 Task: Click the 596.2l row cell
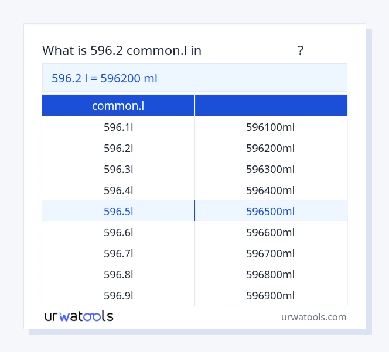[x=118, y=148]
